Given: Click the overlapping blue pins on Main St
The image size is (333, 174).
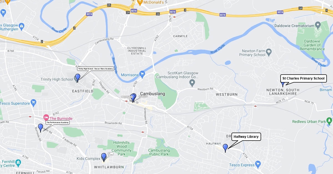Looking at the screenshot, I should click(x=133, y=97).
